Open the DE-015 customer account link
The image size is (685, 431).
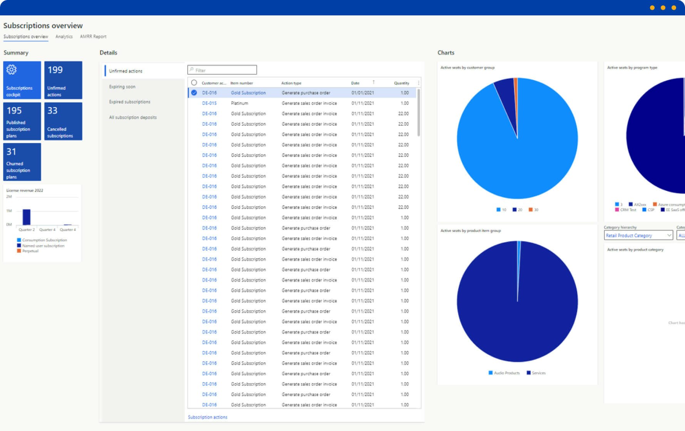click(209, 103)
